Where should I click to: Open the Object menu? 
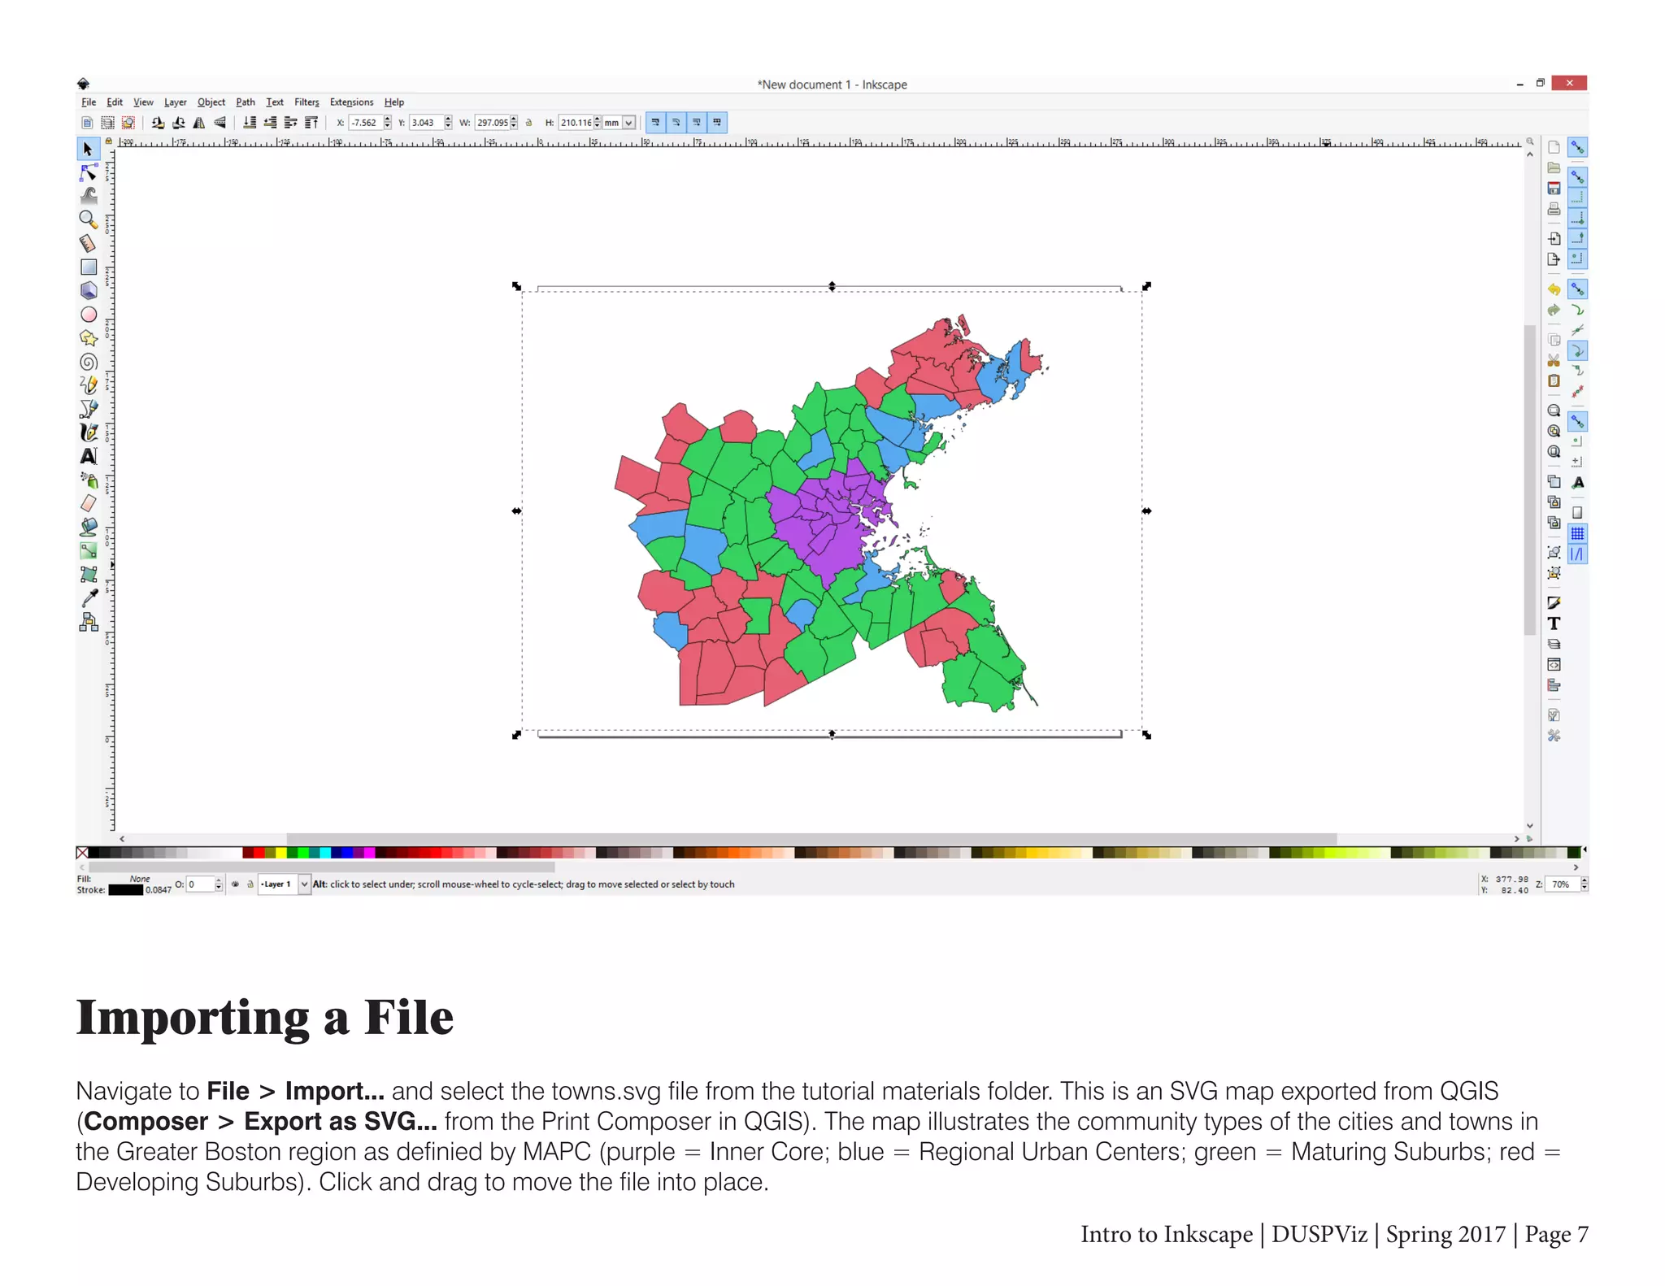211,102
